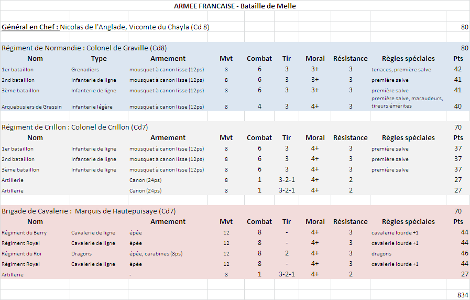This screenshot has width=470, height=300.
Task: Click Moral 3+ in Normandie 1er bataillon row
Action: [315, 69]
